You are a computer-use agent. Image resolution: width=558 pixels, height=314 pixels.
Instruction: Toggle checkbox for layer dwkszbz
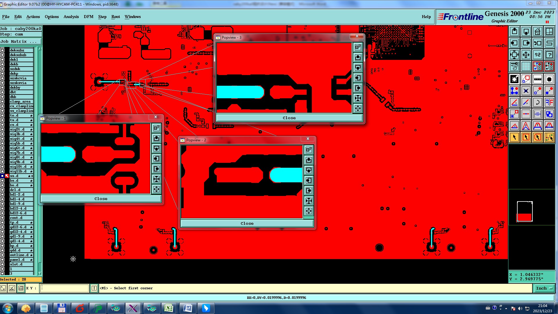(x=2, y=50)
